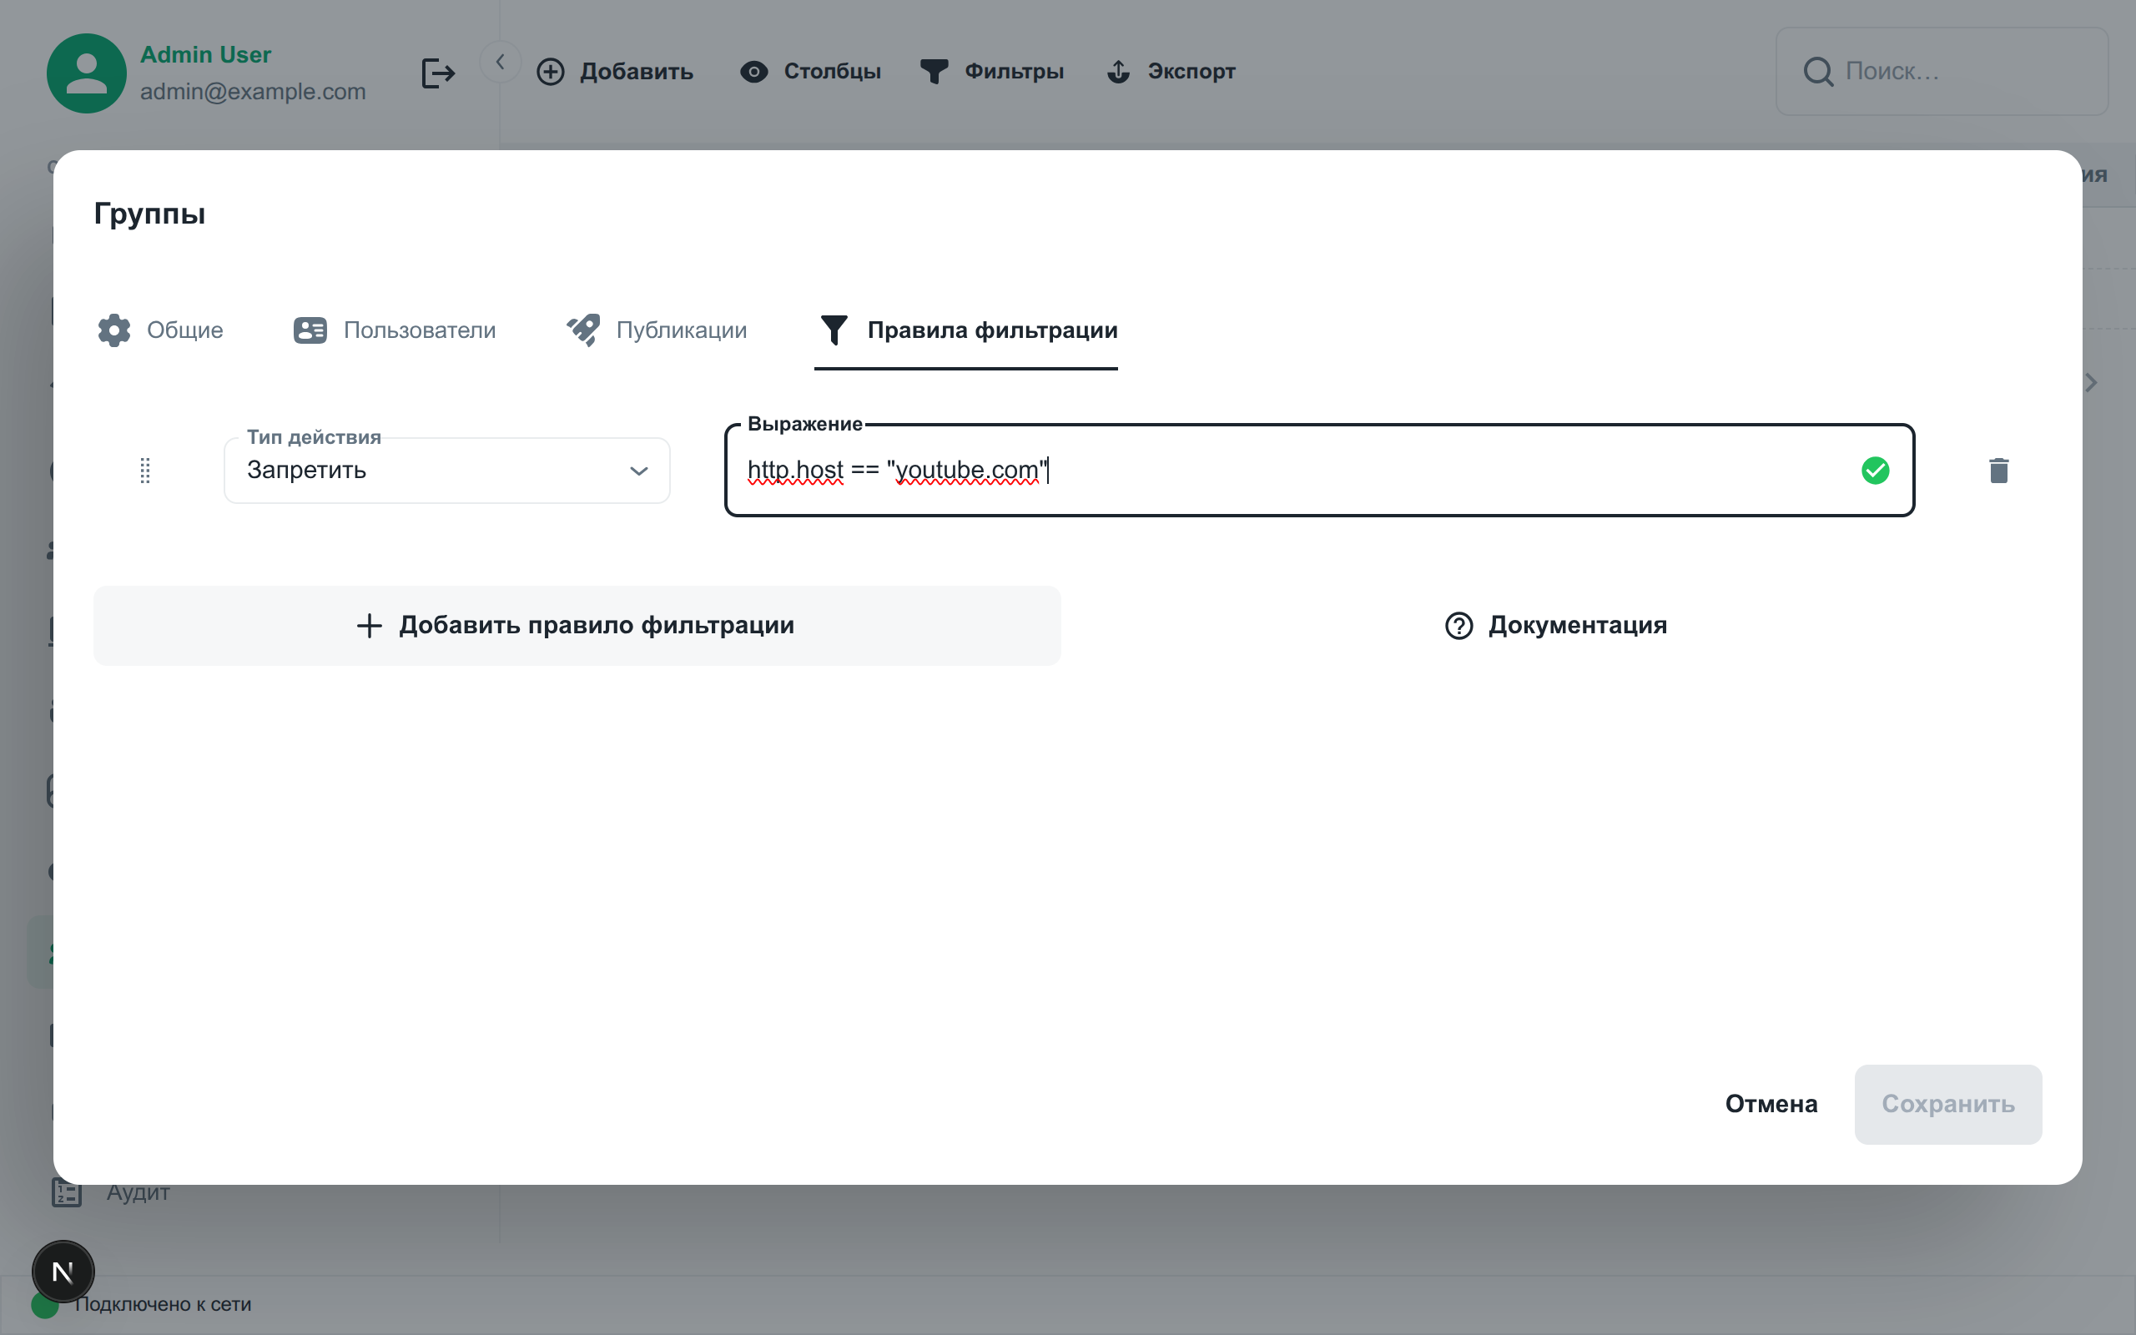Click the logout icon next to the profile
Viewport: 2136px width, 1335px height.
click(437, 73)
